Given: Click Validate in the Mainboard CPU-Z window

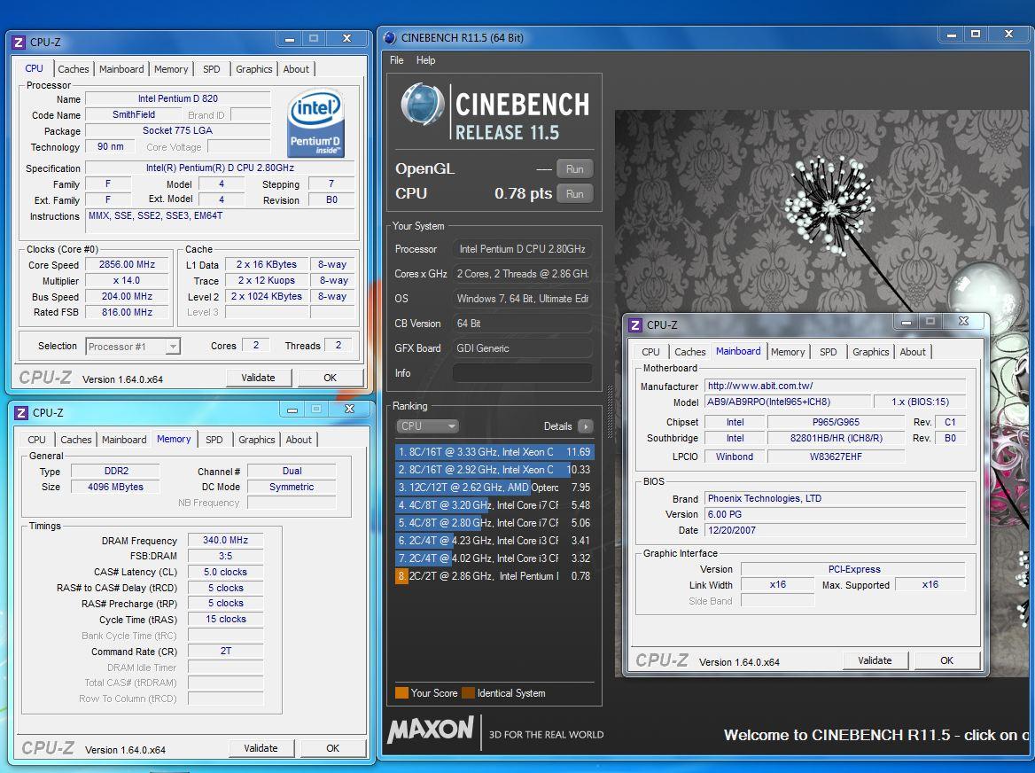Looking at the screenshot, I should [875, 660].
